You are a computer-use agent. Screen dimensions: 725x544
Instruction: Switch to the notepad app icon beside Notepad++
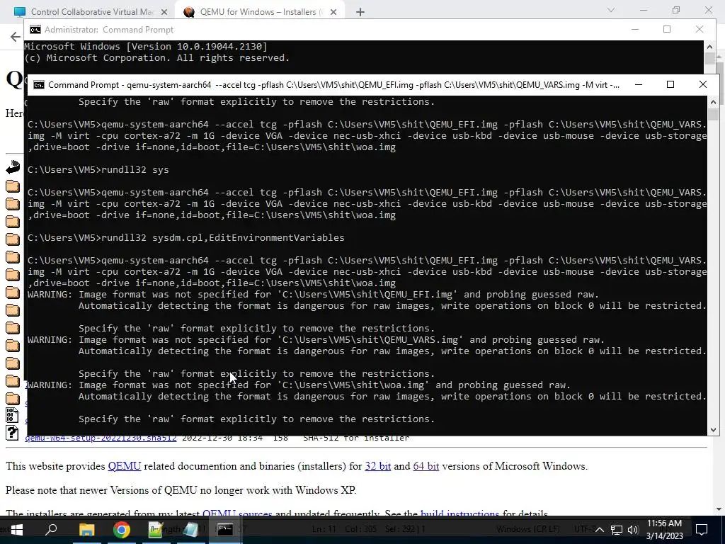coord(190,529)
